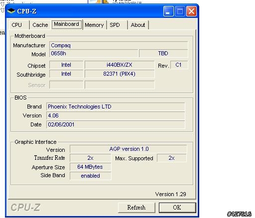Click the Model field showing 0658h

click(94, 53)
